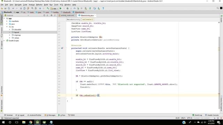223x125 pixels.
Task: Click the Save All toolbar icon
Action: click(x=6, y=8)
